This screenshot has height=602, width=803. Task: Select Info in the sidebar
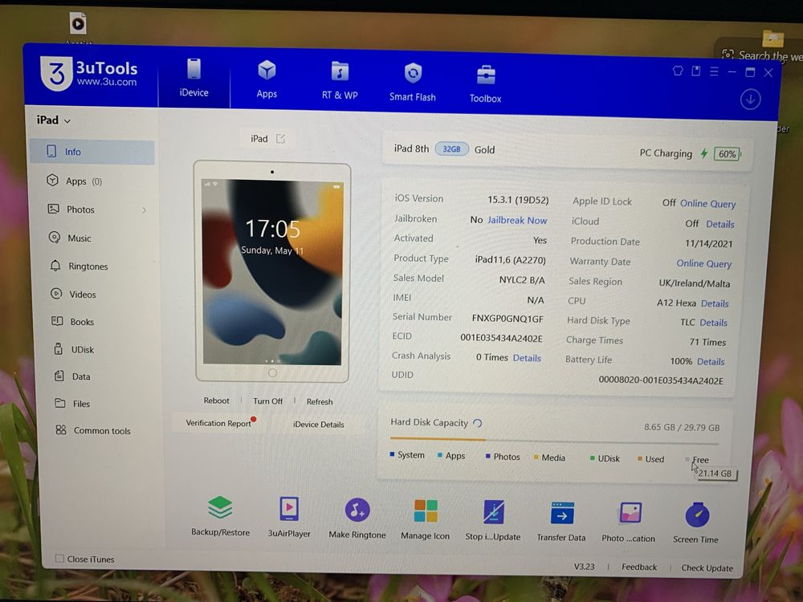click(92, 152)
